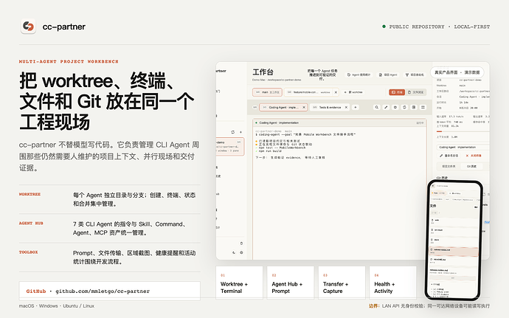Click the panel layout icon beside the grid icon
This screenshot has width=509, height=318.
414,107
